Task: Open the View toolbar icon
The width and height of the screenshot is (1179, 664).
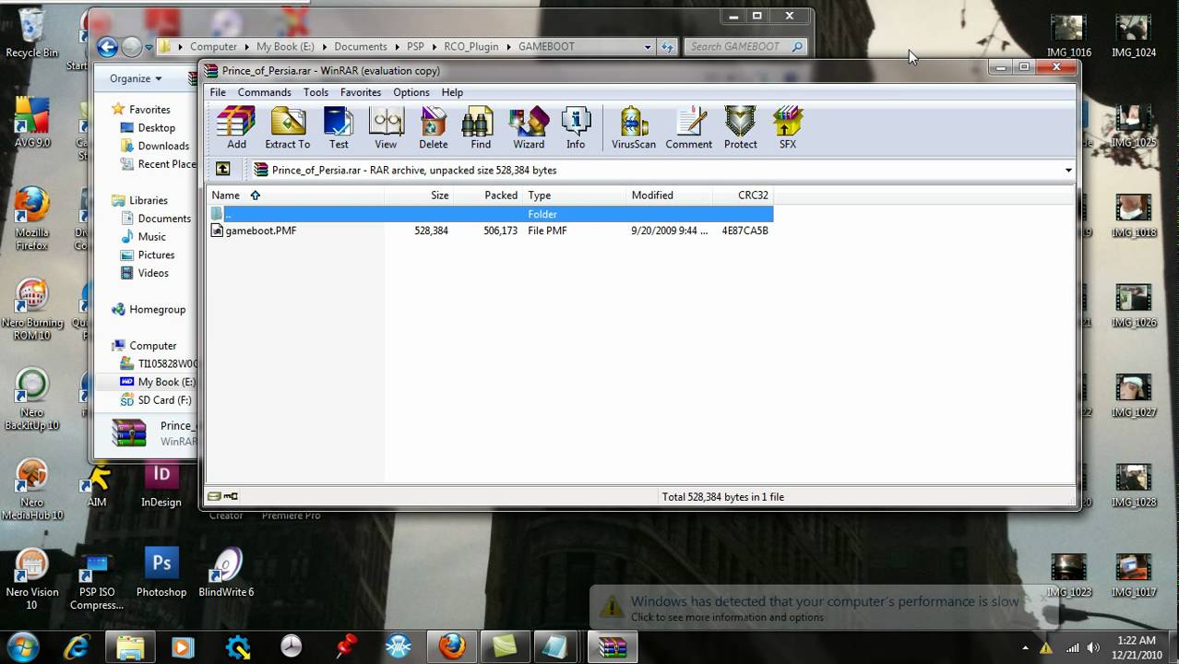Action: click(x=386, y=127)
